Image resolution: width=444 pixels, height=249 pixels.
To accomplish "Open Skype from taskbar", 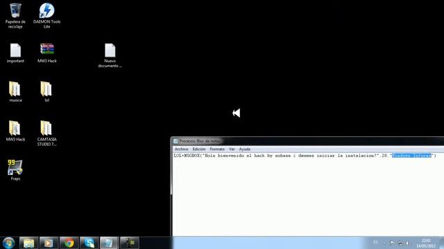I will 89,243.
